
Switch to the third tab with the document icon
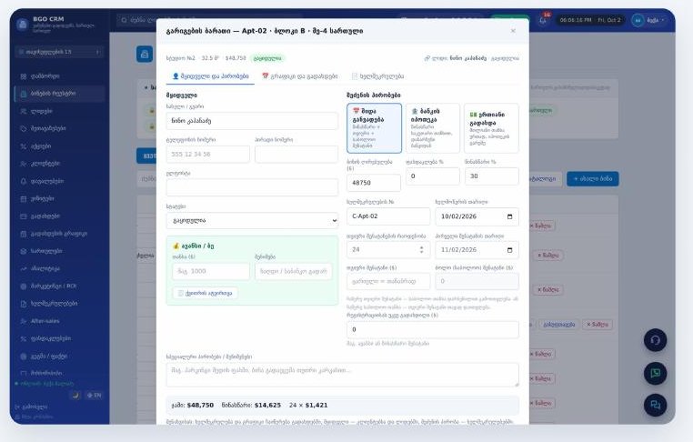[x=377, y=76]
